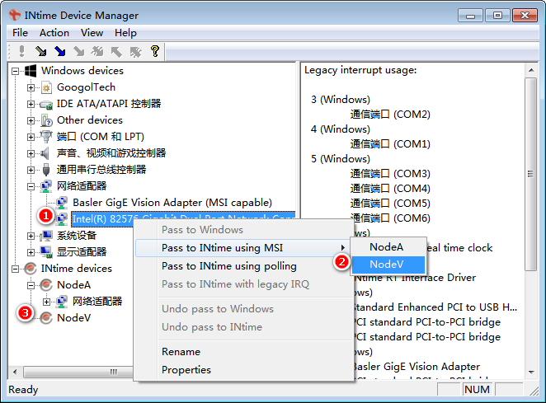
Task: Expand the 系统设备 branch
Action: pos(31,236)
